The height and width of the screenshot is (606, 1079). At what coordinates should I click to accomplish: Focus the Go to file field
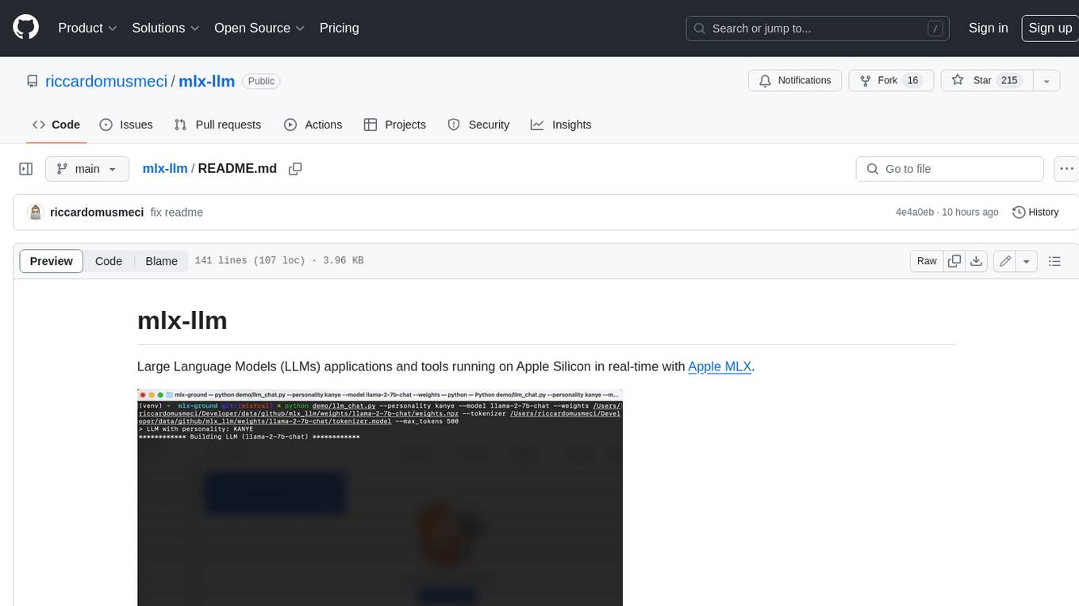point(950,169)
